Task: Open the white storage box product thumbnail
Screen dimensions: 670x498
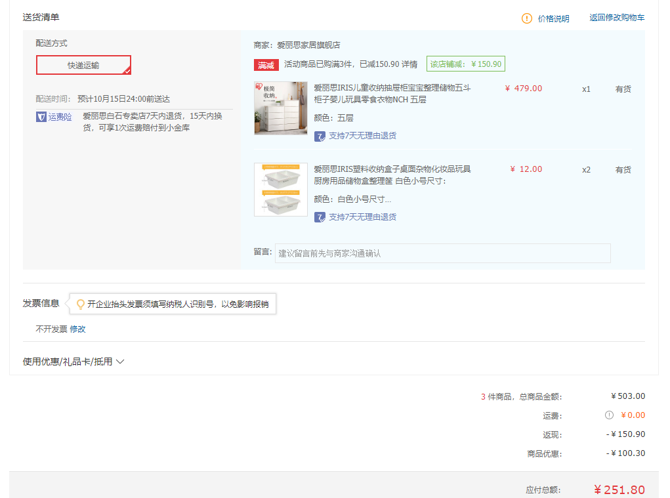Action: click(x=281, y=190)
